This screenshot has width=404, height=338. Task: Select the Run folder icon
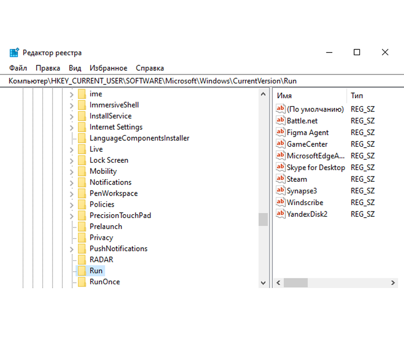coord(82,271)
